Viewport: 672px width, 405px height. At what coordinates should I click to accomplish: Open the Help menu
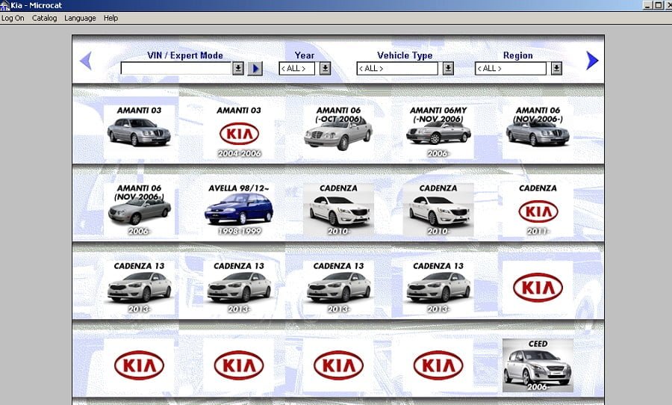tap(111, 18)
